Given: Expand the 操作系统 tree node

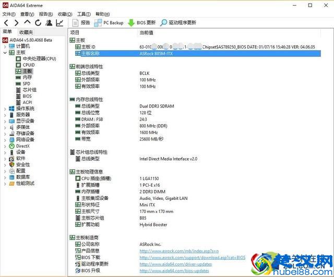Looking at the screenshot, I should (x=5, y=109).
